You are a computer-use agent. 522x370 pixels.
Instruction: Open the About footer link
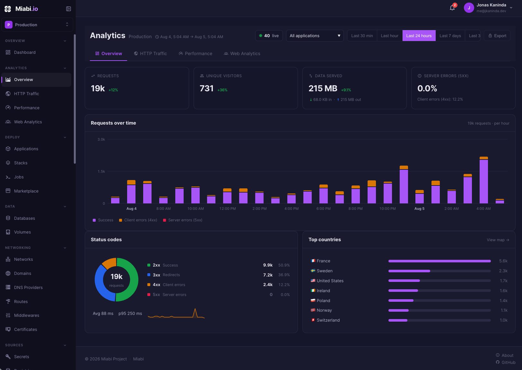tap(504, 355)
